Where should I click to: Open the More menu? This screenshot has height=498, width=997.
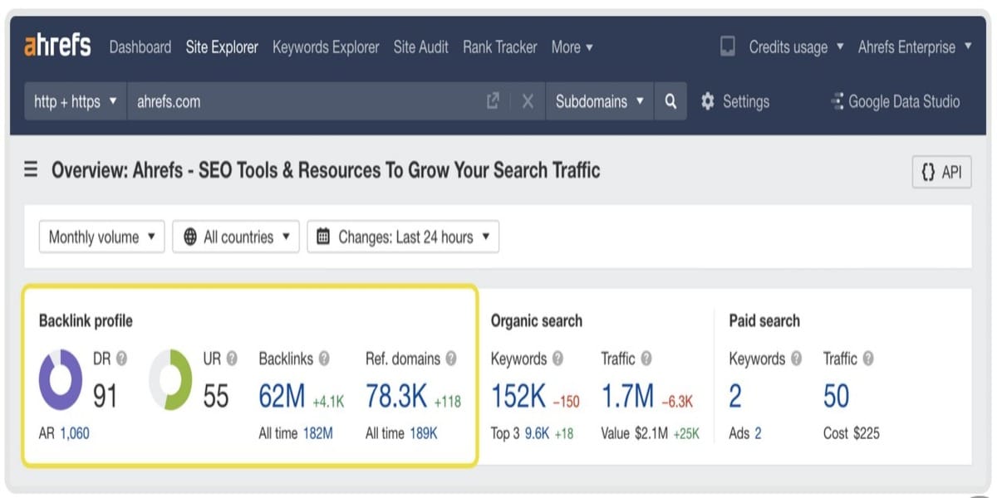click(572, 47)
